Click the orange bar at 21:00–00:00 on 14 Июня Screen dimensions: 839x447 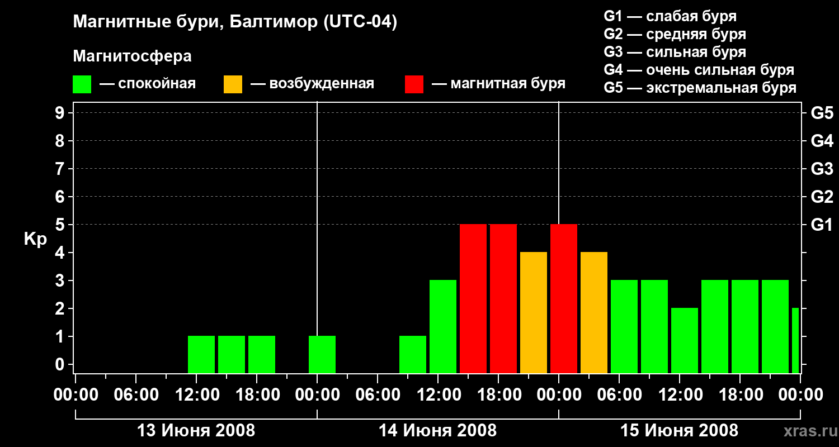pyautogui.click(x=534, y=312)
